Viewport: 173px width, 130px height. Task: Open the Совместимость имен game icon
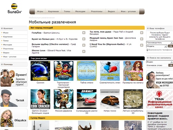(110, 71)
